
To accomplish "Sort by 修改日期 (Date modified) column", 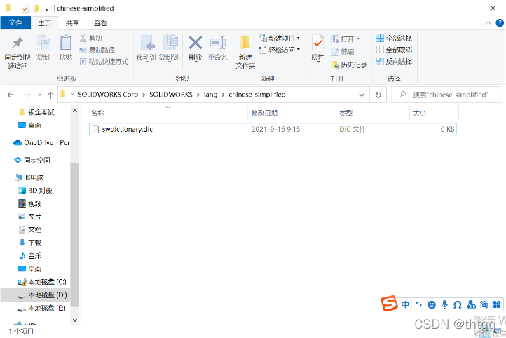I will (264, 113).
